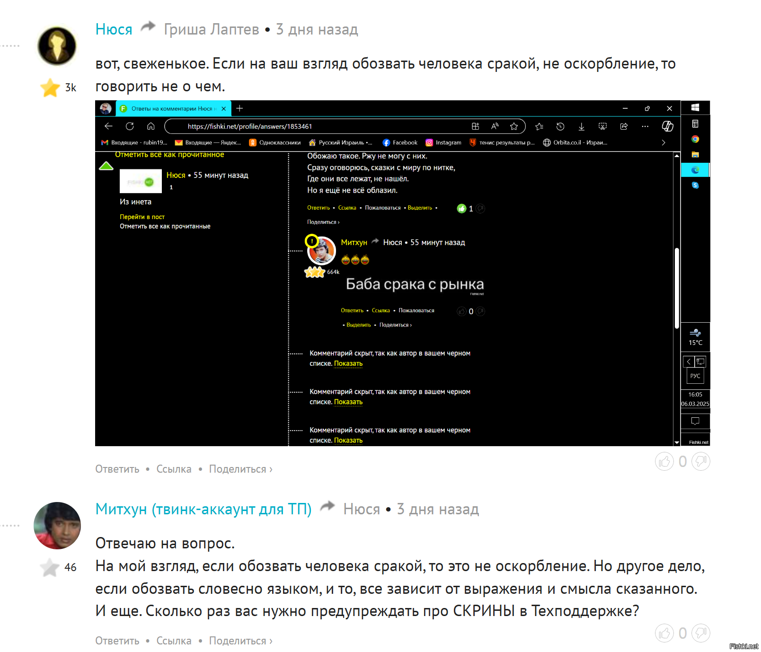Click the gray star beside the 46 rating
The height and width of the screenshot is (652, 761).
tap(50, 567)
